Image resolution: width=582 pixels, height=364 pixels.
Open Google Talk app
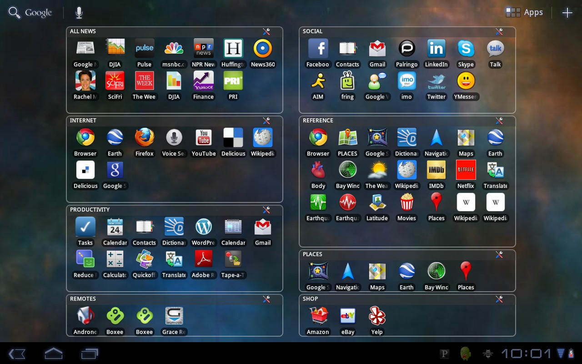tap(495, 48)
